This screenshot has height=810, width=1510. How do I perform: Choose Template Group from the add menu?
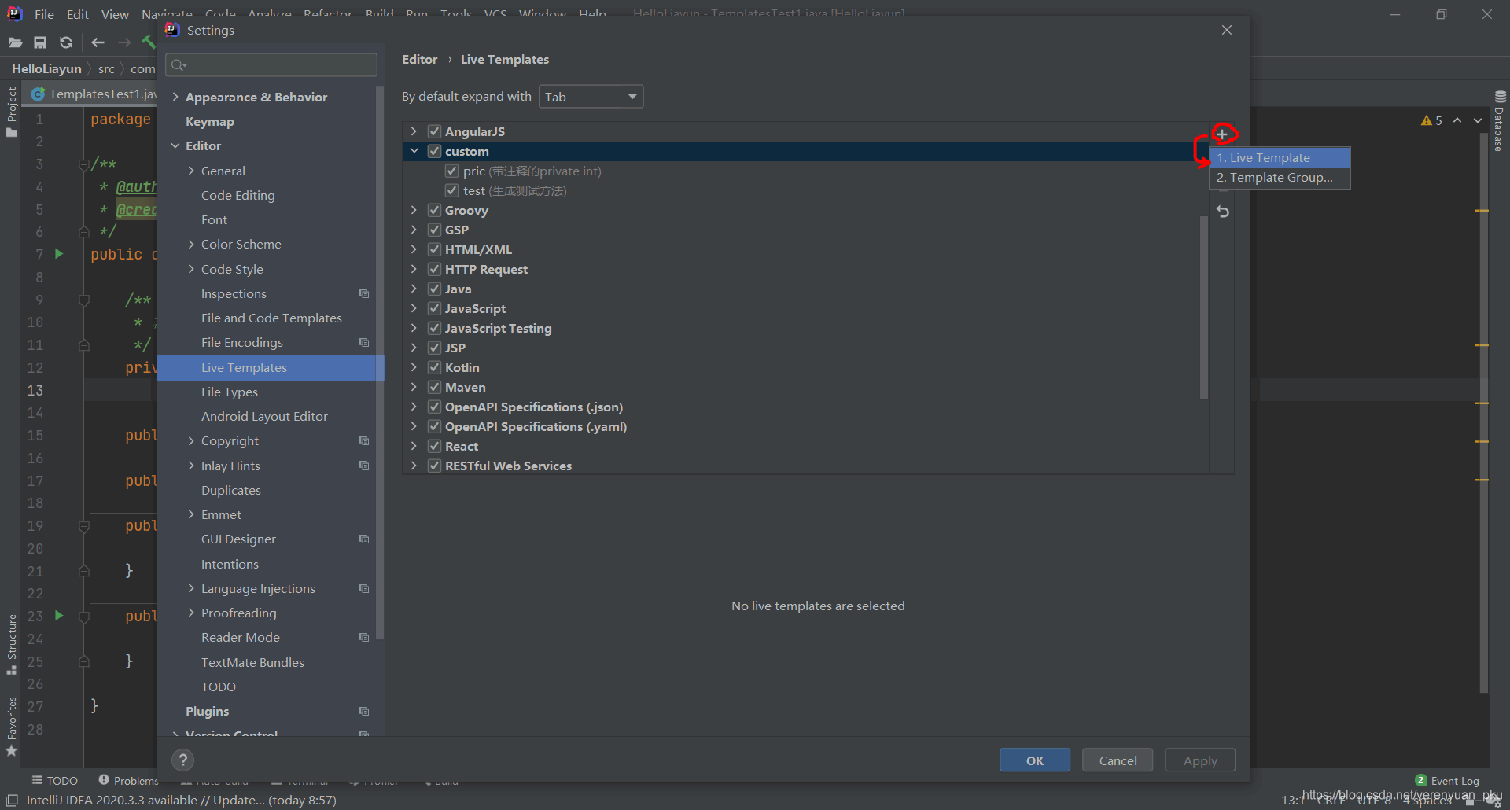pyautogui.click(x=1280, y=178)
